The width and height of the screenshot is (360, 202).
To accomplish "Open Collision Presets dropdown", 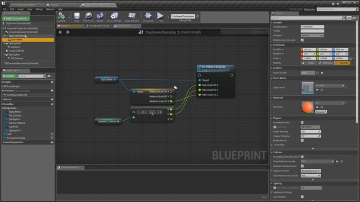I will coord(310,171).
